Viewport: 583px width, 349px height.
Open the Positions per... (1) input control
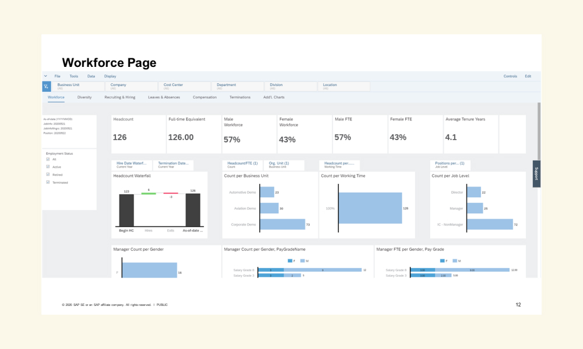(450, 165)
